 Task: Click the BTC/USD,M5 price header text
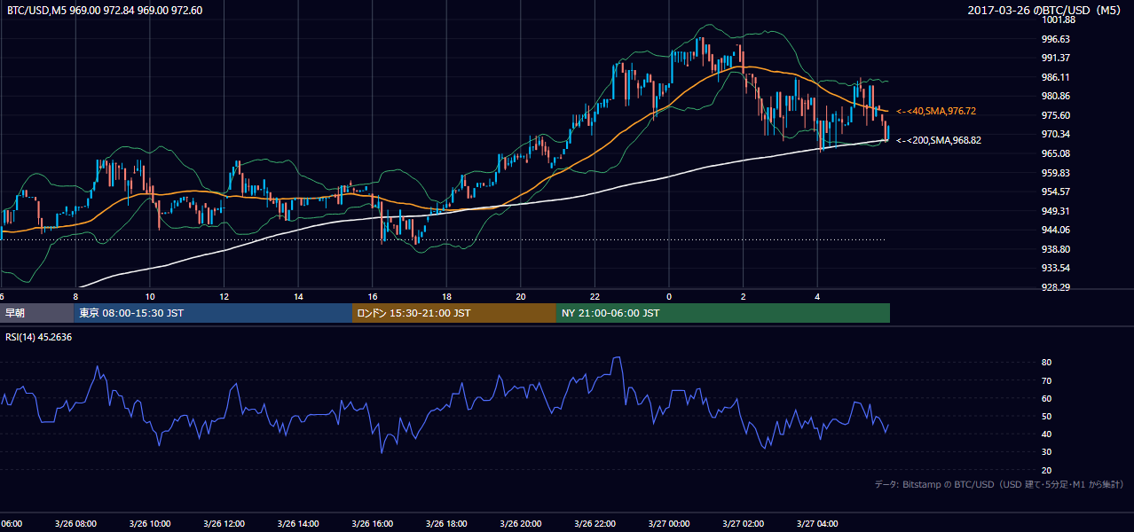click(x=105, y=11)
